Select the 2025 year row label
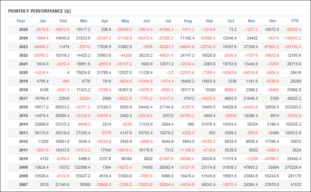Screen dimensions: 311x192 [23, 29]
